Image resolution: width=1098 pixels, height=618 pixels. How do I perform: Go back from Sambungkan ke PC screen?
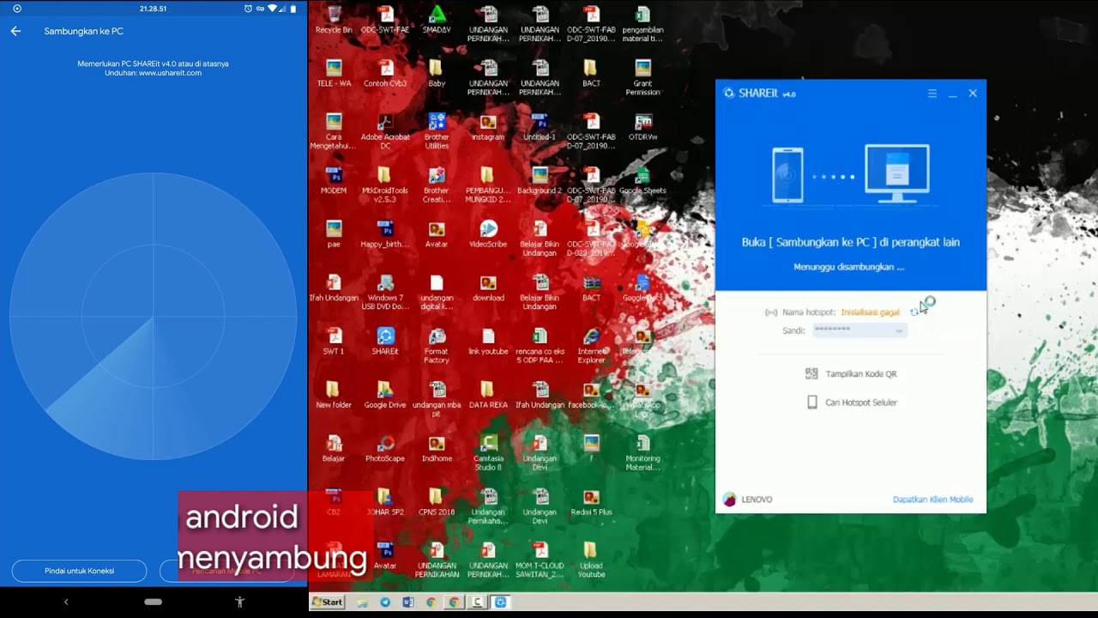point(15,31)
